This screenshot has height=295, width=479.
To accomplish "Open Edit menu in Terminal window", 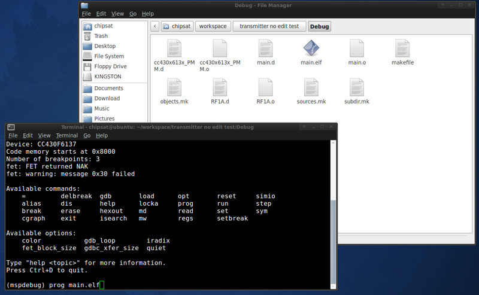I will point(28,135).
